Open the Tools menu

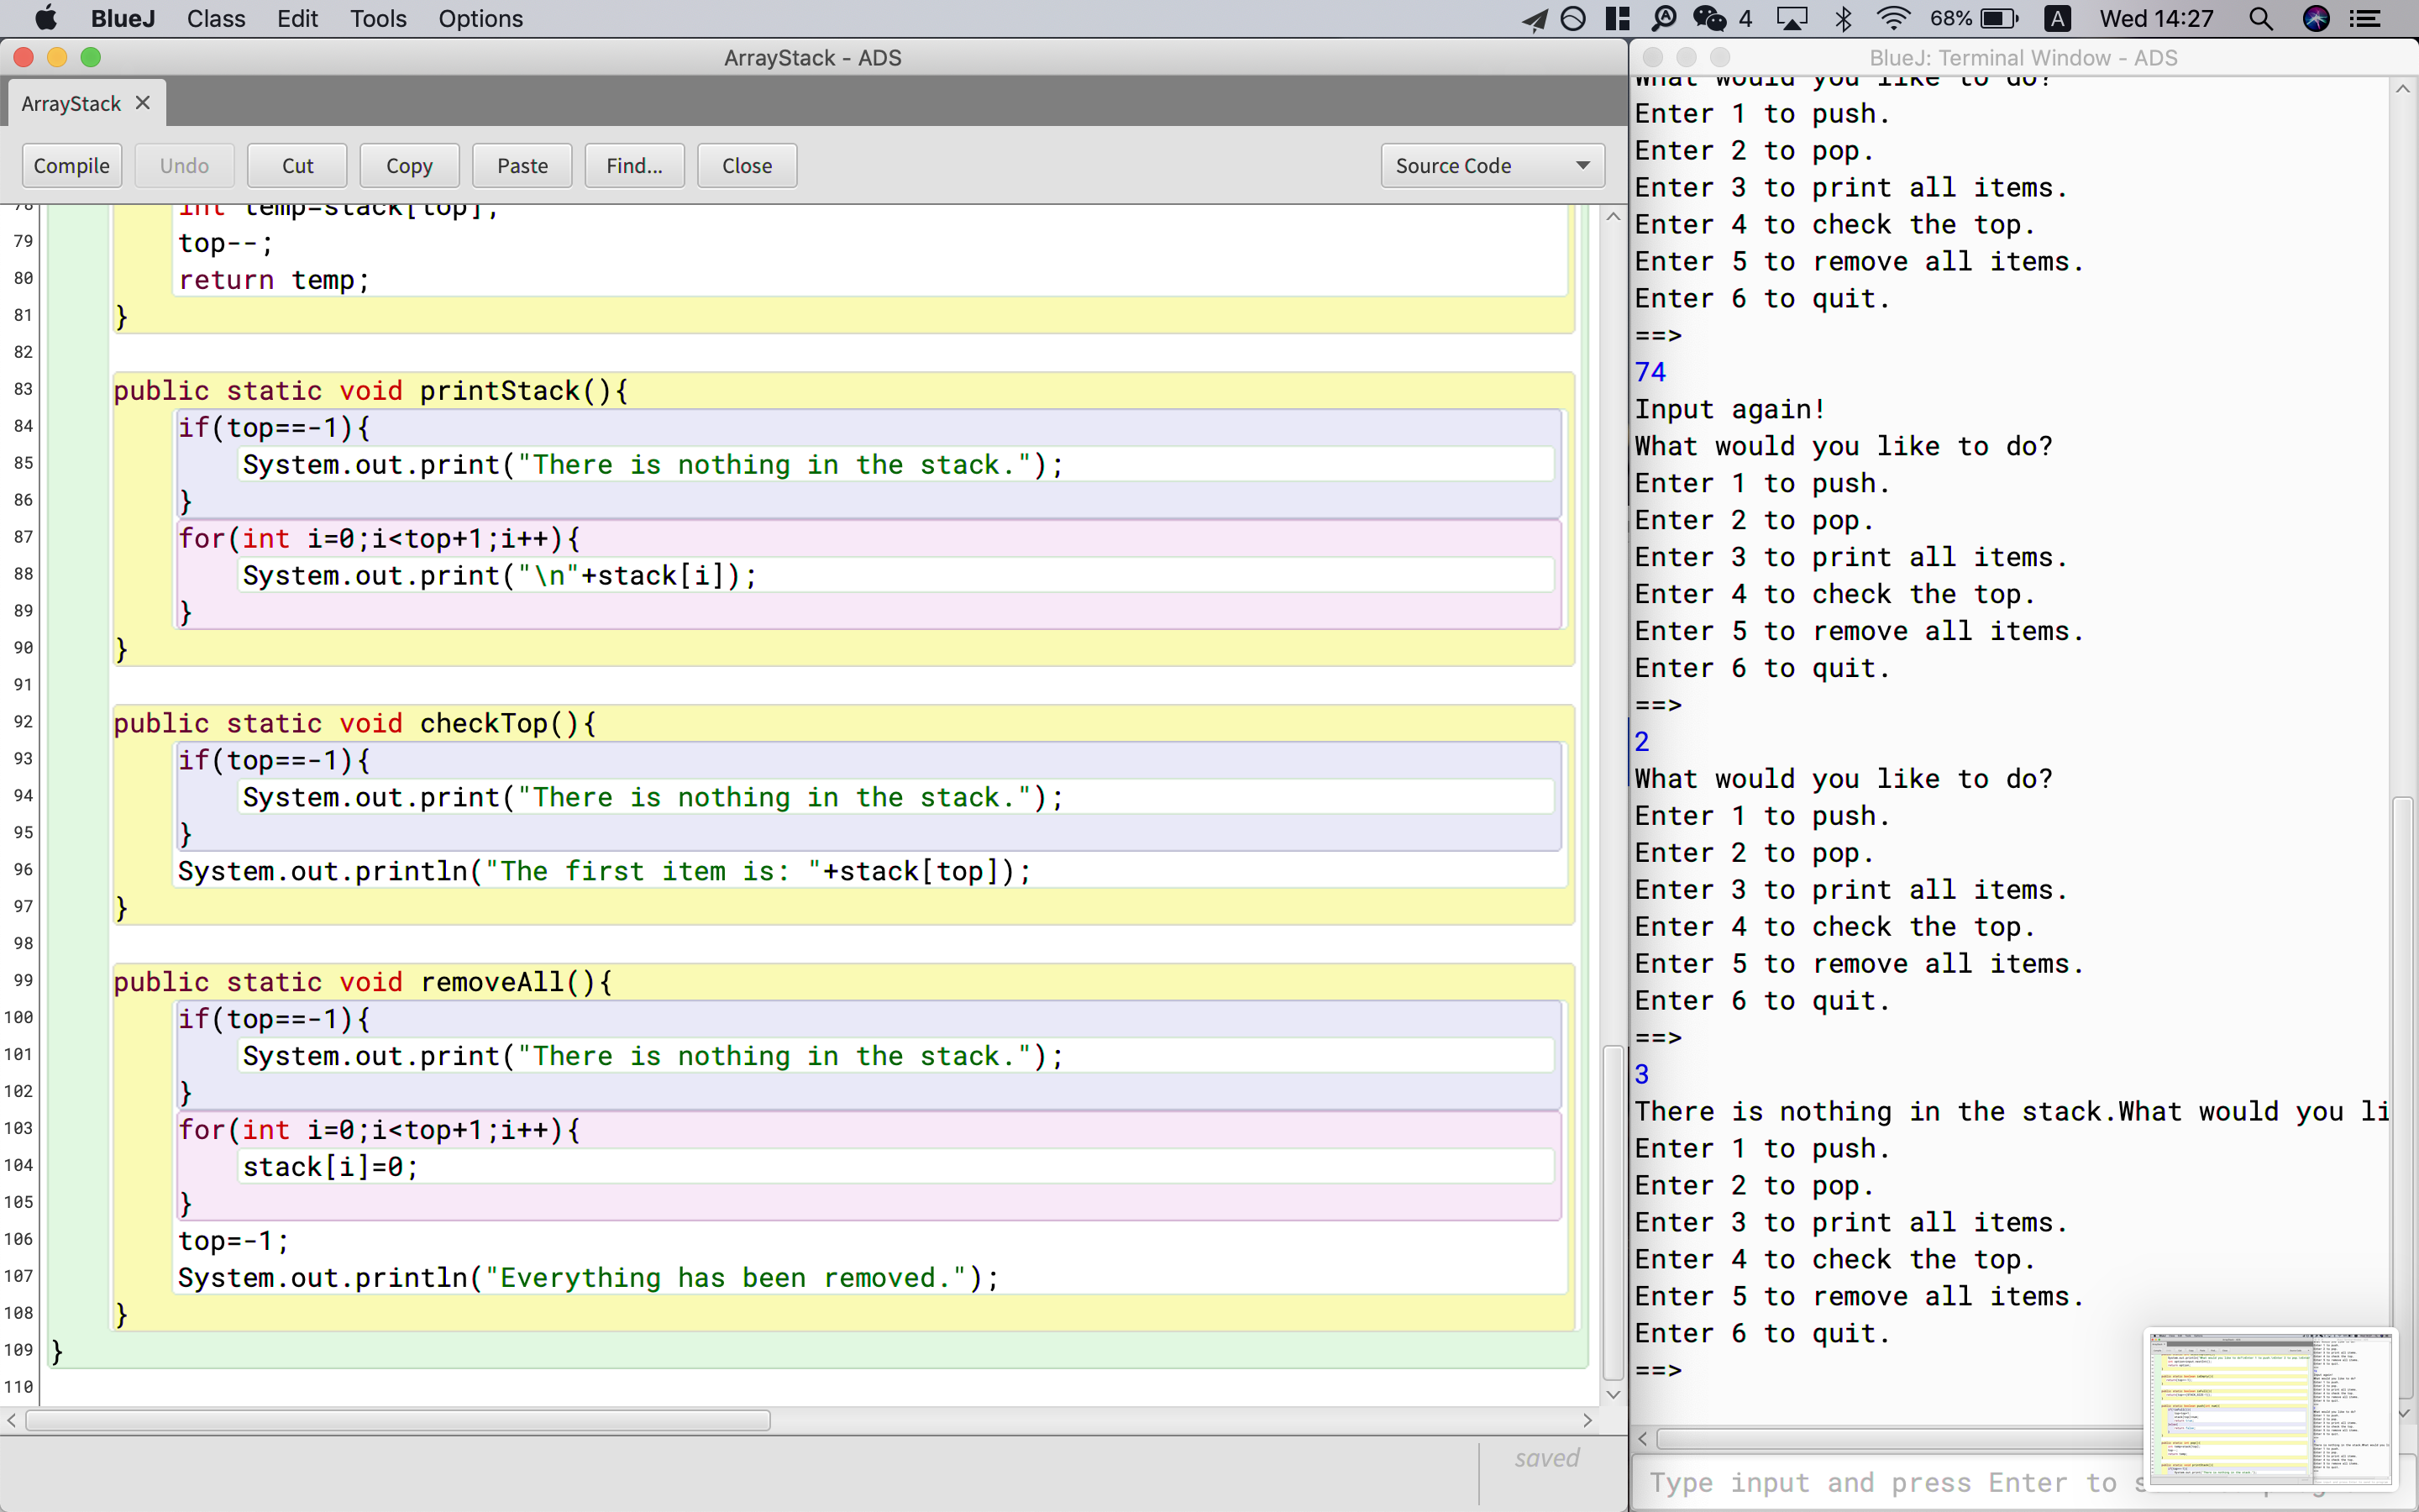point(378,19)
